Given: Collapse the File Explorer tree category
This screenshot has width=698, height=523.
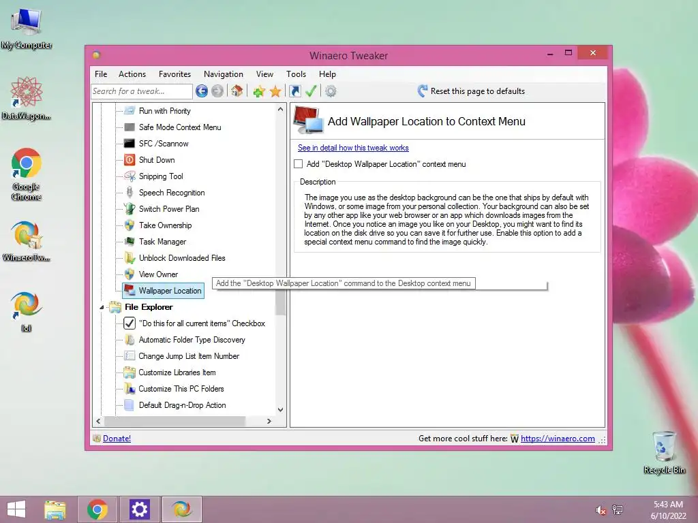Looking at the screenshot, I should pos(102,307).
